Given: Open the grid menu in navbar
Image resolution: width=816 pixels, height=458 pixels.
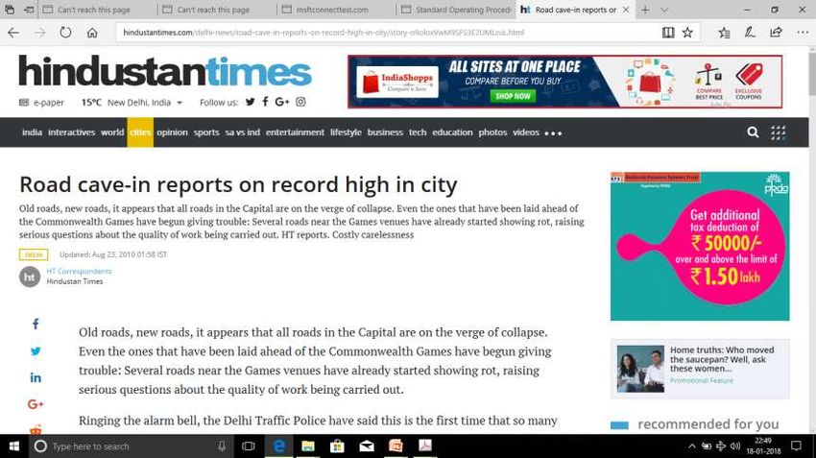Looking at the screenshot, I should pos(778,133).
